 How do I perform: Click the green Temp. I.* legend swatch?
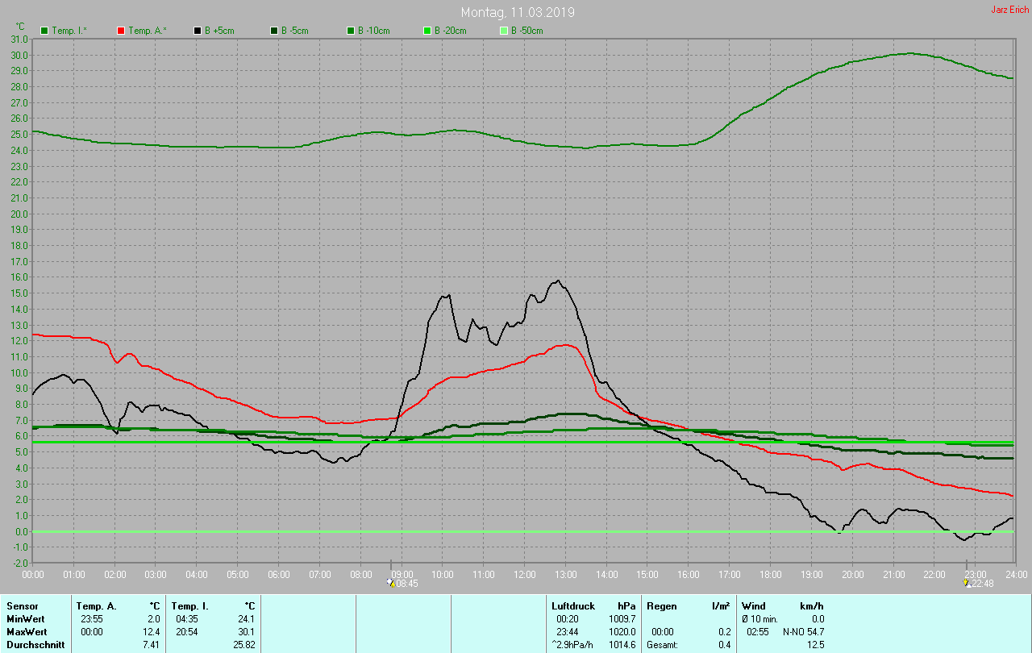coord(44,31)
